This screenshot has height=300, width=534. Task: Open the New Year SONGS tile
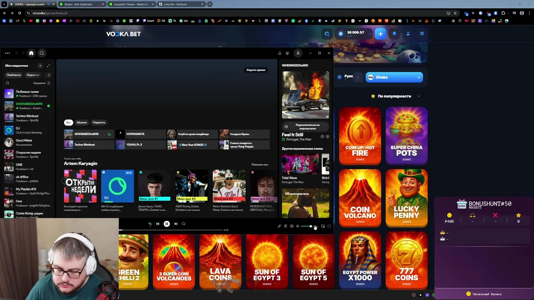[x=192, y=145]
